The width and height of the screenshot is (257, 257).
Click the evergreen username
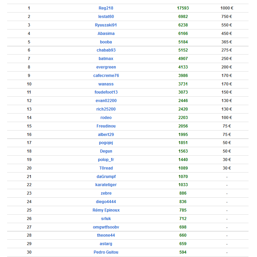[x=106, y=67]
